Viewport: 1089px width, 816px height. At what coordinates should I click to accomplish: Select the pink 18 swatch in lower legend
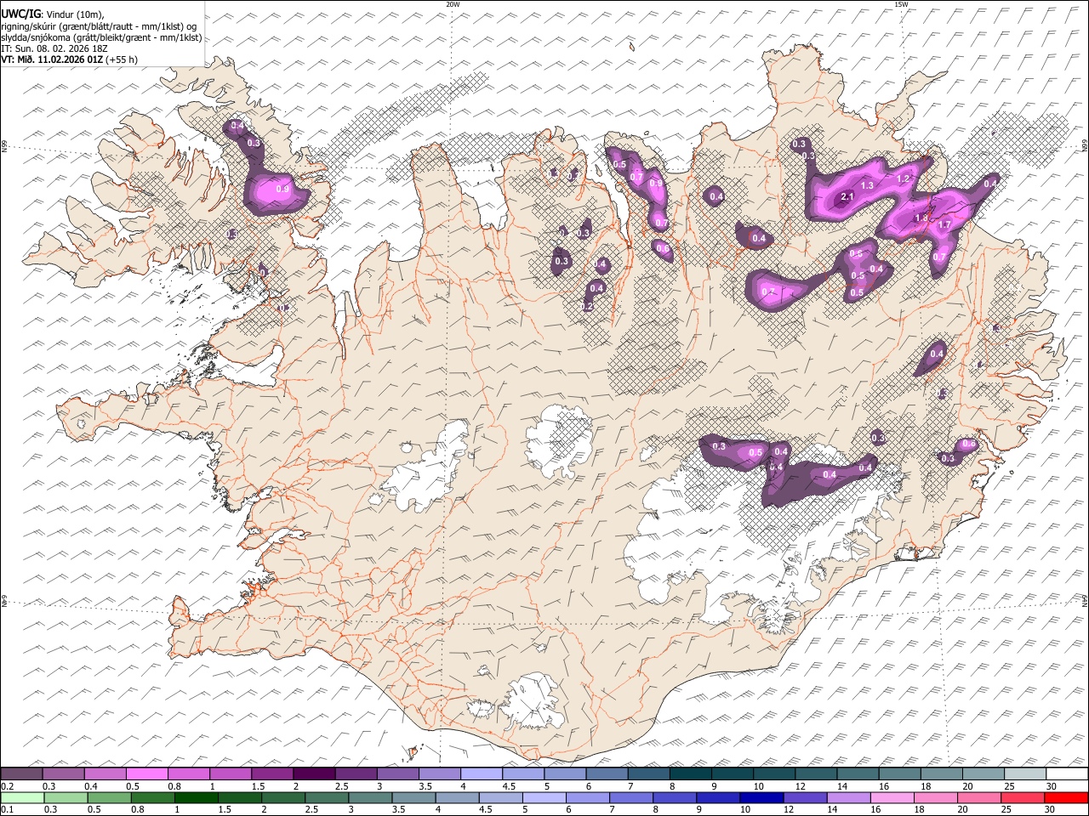tap(936, 797)
